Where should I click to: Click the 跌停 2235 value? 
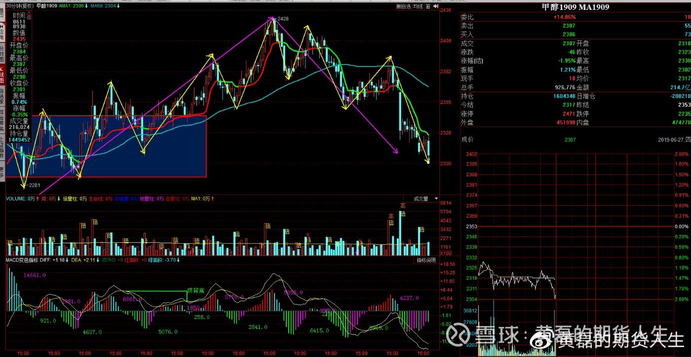pyautogui.click(x=684, y=114)
